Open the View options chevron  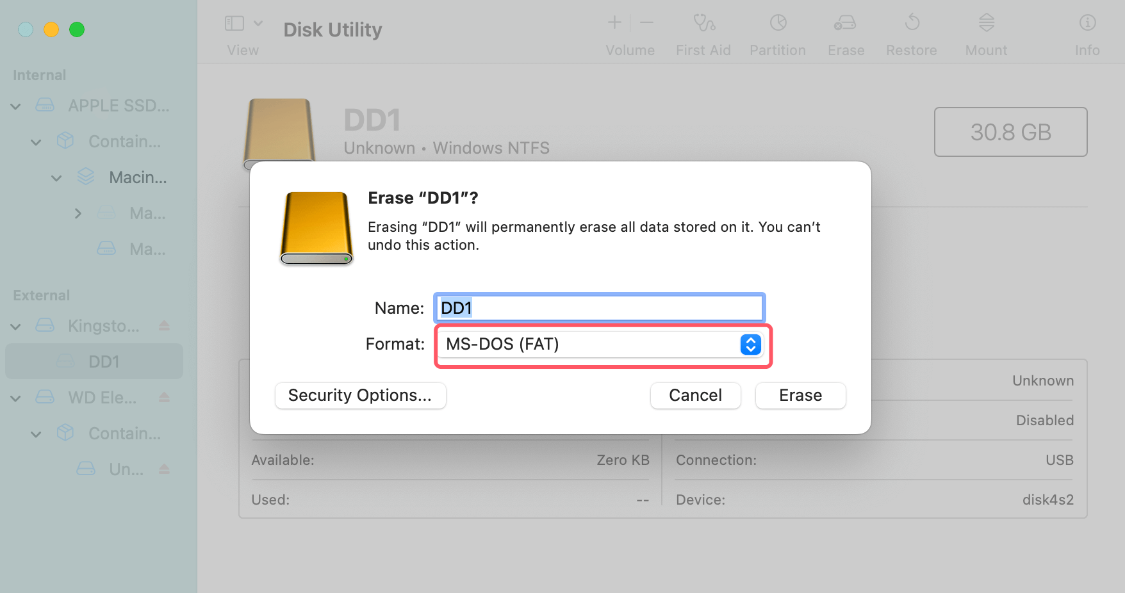point(259,23)
